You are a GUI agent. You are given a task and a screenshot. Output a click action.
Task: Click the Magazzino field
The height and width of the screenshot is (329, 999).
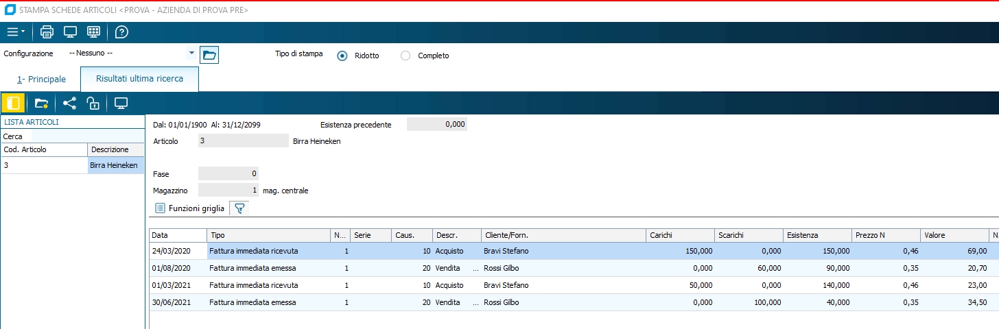[x=228, y=191]
